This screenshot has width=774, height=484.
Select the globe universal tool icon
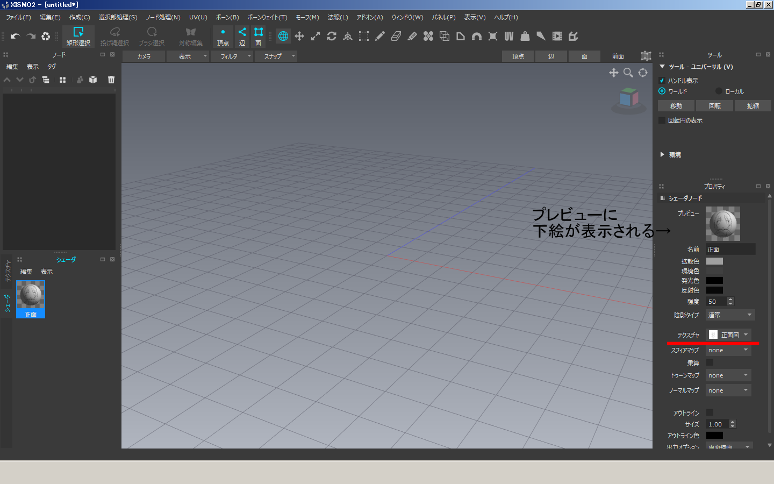(x=283, y=36)
